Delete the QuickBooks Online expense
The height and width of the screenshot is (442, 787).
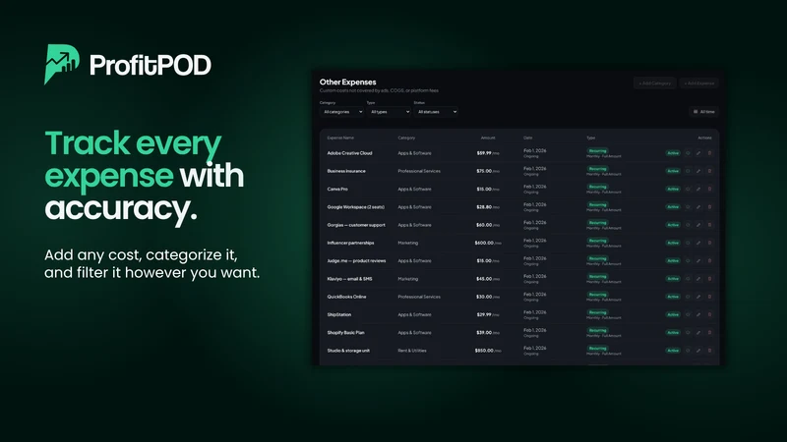(709, 297)
